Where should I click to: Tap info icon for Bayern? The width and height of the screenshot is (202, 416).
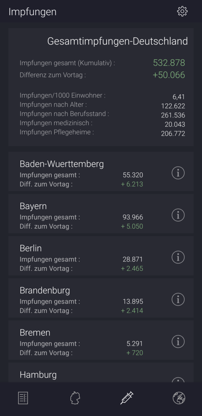tap(178, 215)
